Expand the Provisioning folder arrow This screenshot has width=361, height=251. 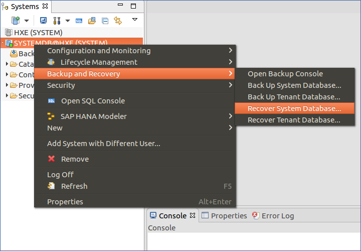(x=7, y=85)
